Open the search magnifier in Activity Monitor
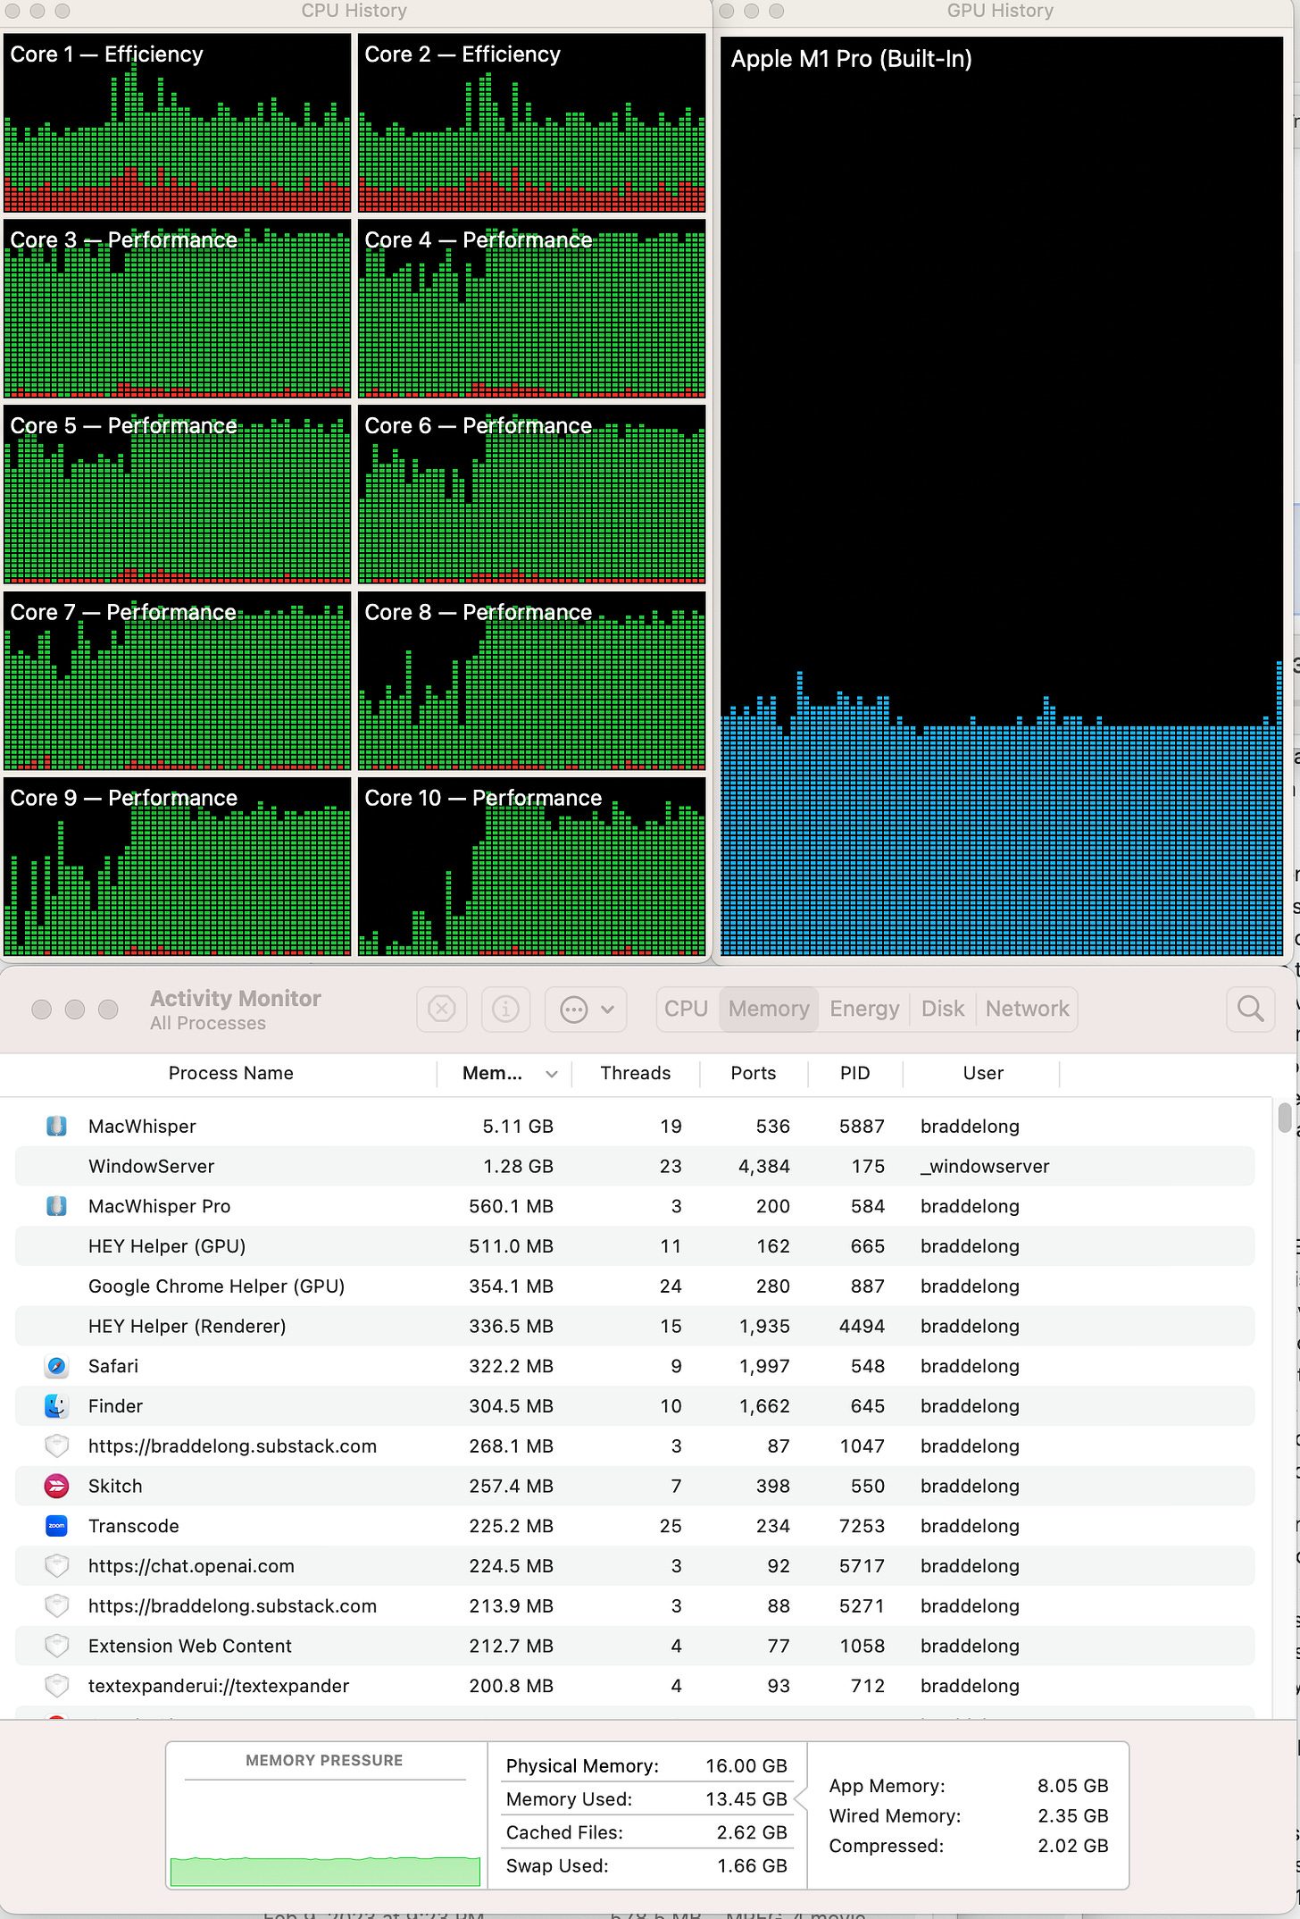Screen dimensions: 1300x1919 pyautogui.click(x=1250, y=1010)
